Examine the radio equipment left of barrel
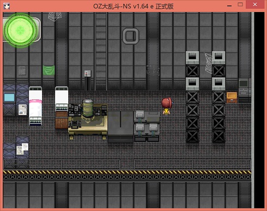 click(x=75, y=110)
